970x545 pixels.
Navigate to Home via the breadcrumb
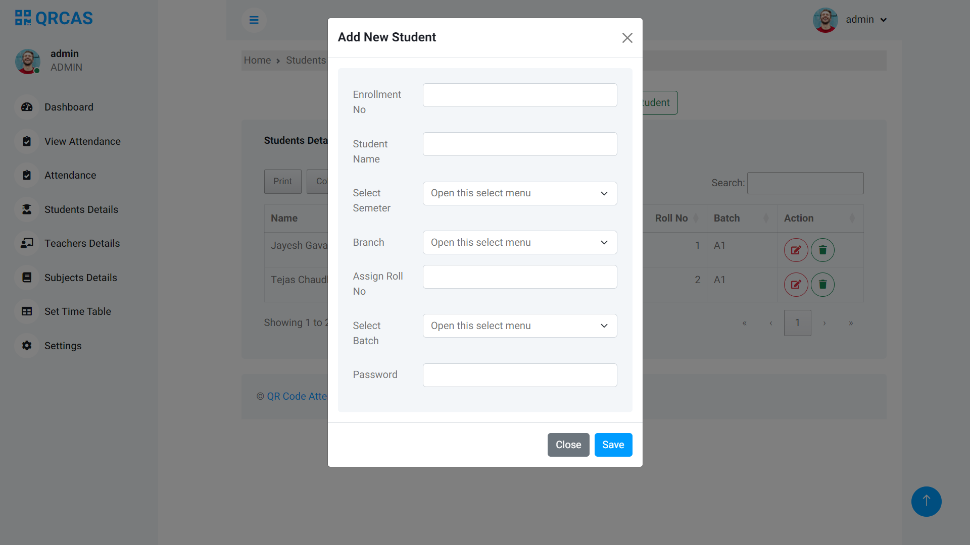coord(257,60)
